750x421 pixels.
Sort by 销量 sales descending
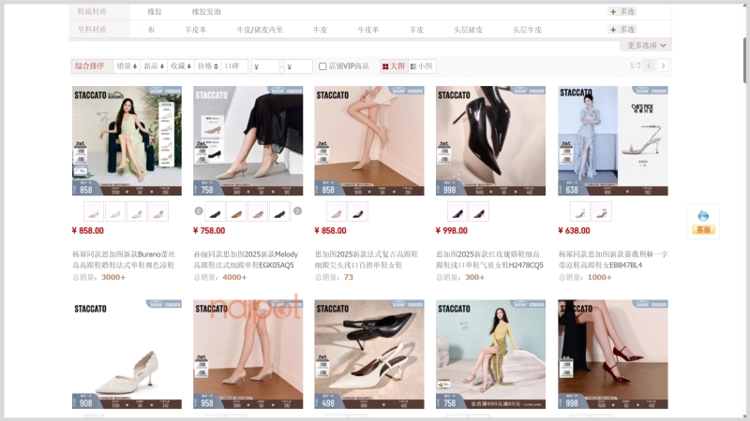(x=127, y=66)
